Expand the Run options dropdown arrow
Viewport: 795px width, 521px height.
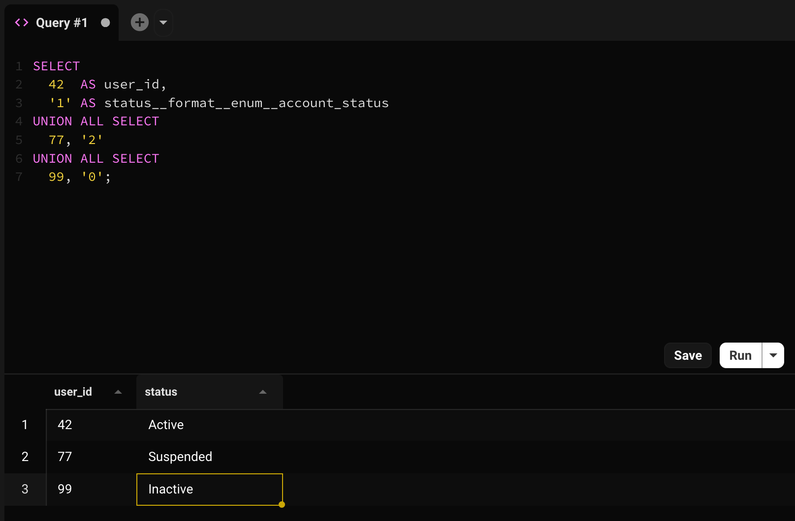pyautogui.click(x=773, y=355)
